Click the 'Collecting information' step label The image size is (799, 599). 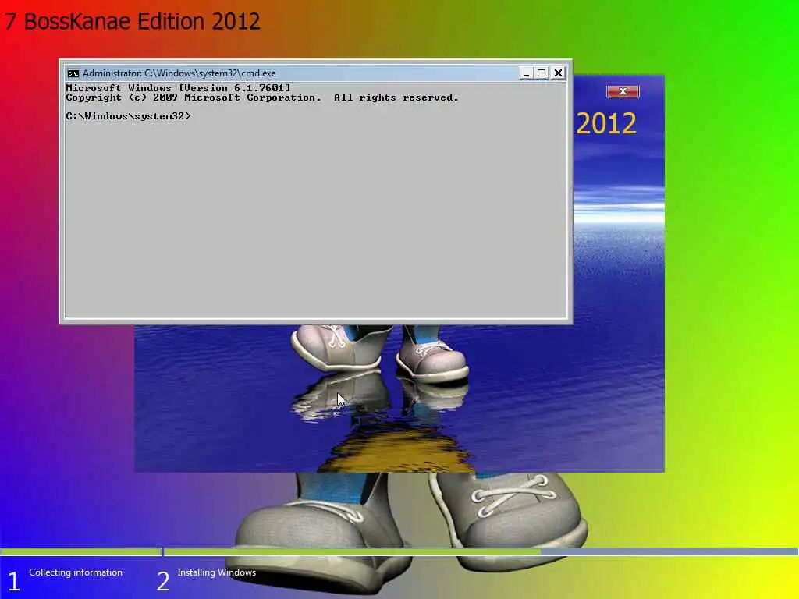76,572
